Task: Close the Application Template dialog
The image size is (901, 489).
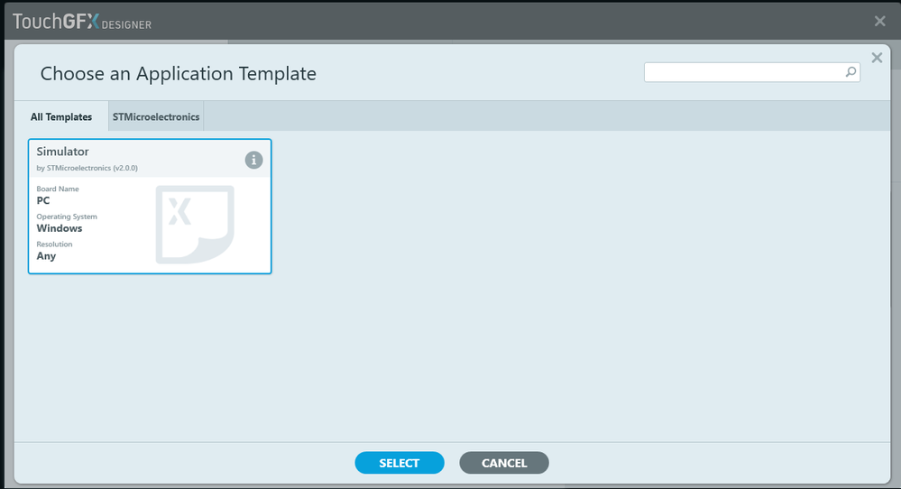Action: (x=877, y=58)
